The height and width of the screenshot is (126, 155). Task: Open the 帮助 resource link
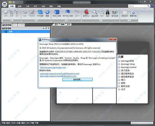click(x=123, y=83)
